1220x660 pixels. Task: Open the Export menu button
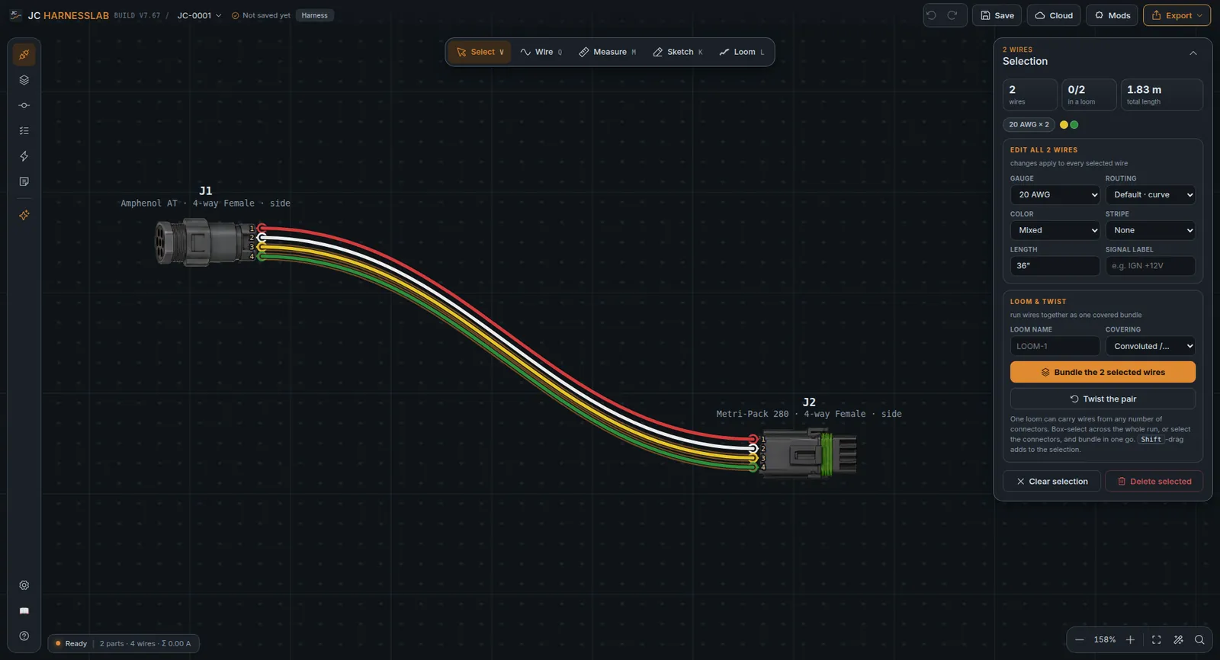click(1177, 15)
